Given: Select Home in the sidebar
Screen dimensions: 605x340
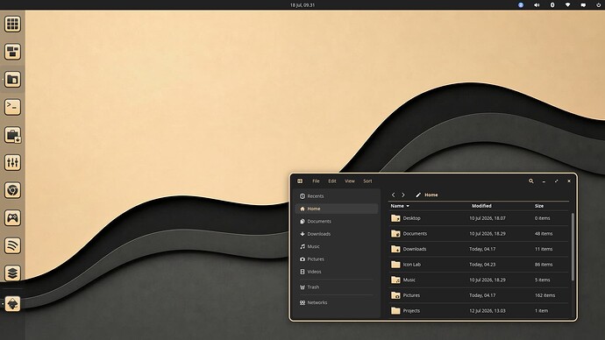Looking at the screenshot, I should pyautogui.click(x=337, y=209).
